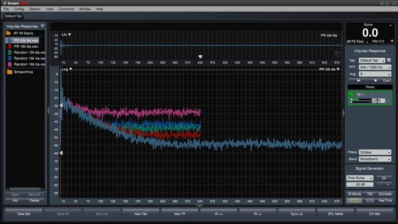Open the FFT size dropdown 64K / 1365 ms

[x=374, y=67]
